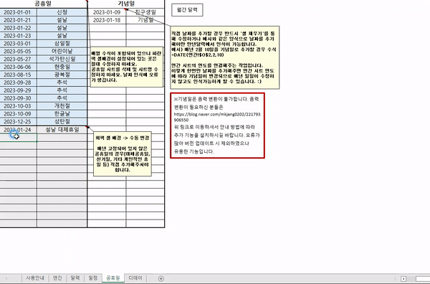
Task: Select date cell 2023-10-03
Action: [x=18, y=106]
